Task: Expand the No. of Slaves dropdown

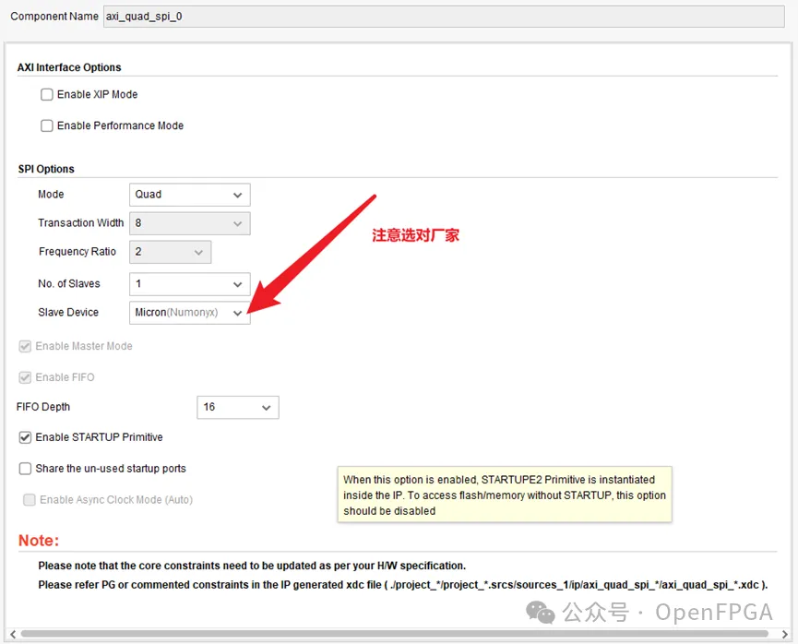Action: pyautogui.click(x=189, y=284)
